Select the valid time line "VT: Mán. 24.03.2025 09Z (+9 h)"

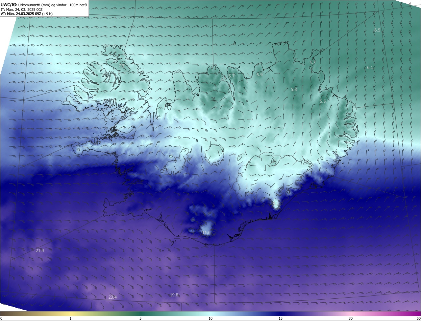click(27, 14)
